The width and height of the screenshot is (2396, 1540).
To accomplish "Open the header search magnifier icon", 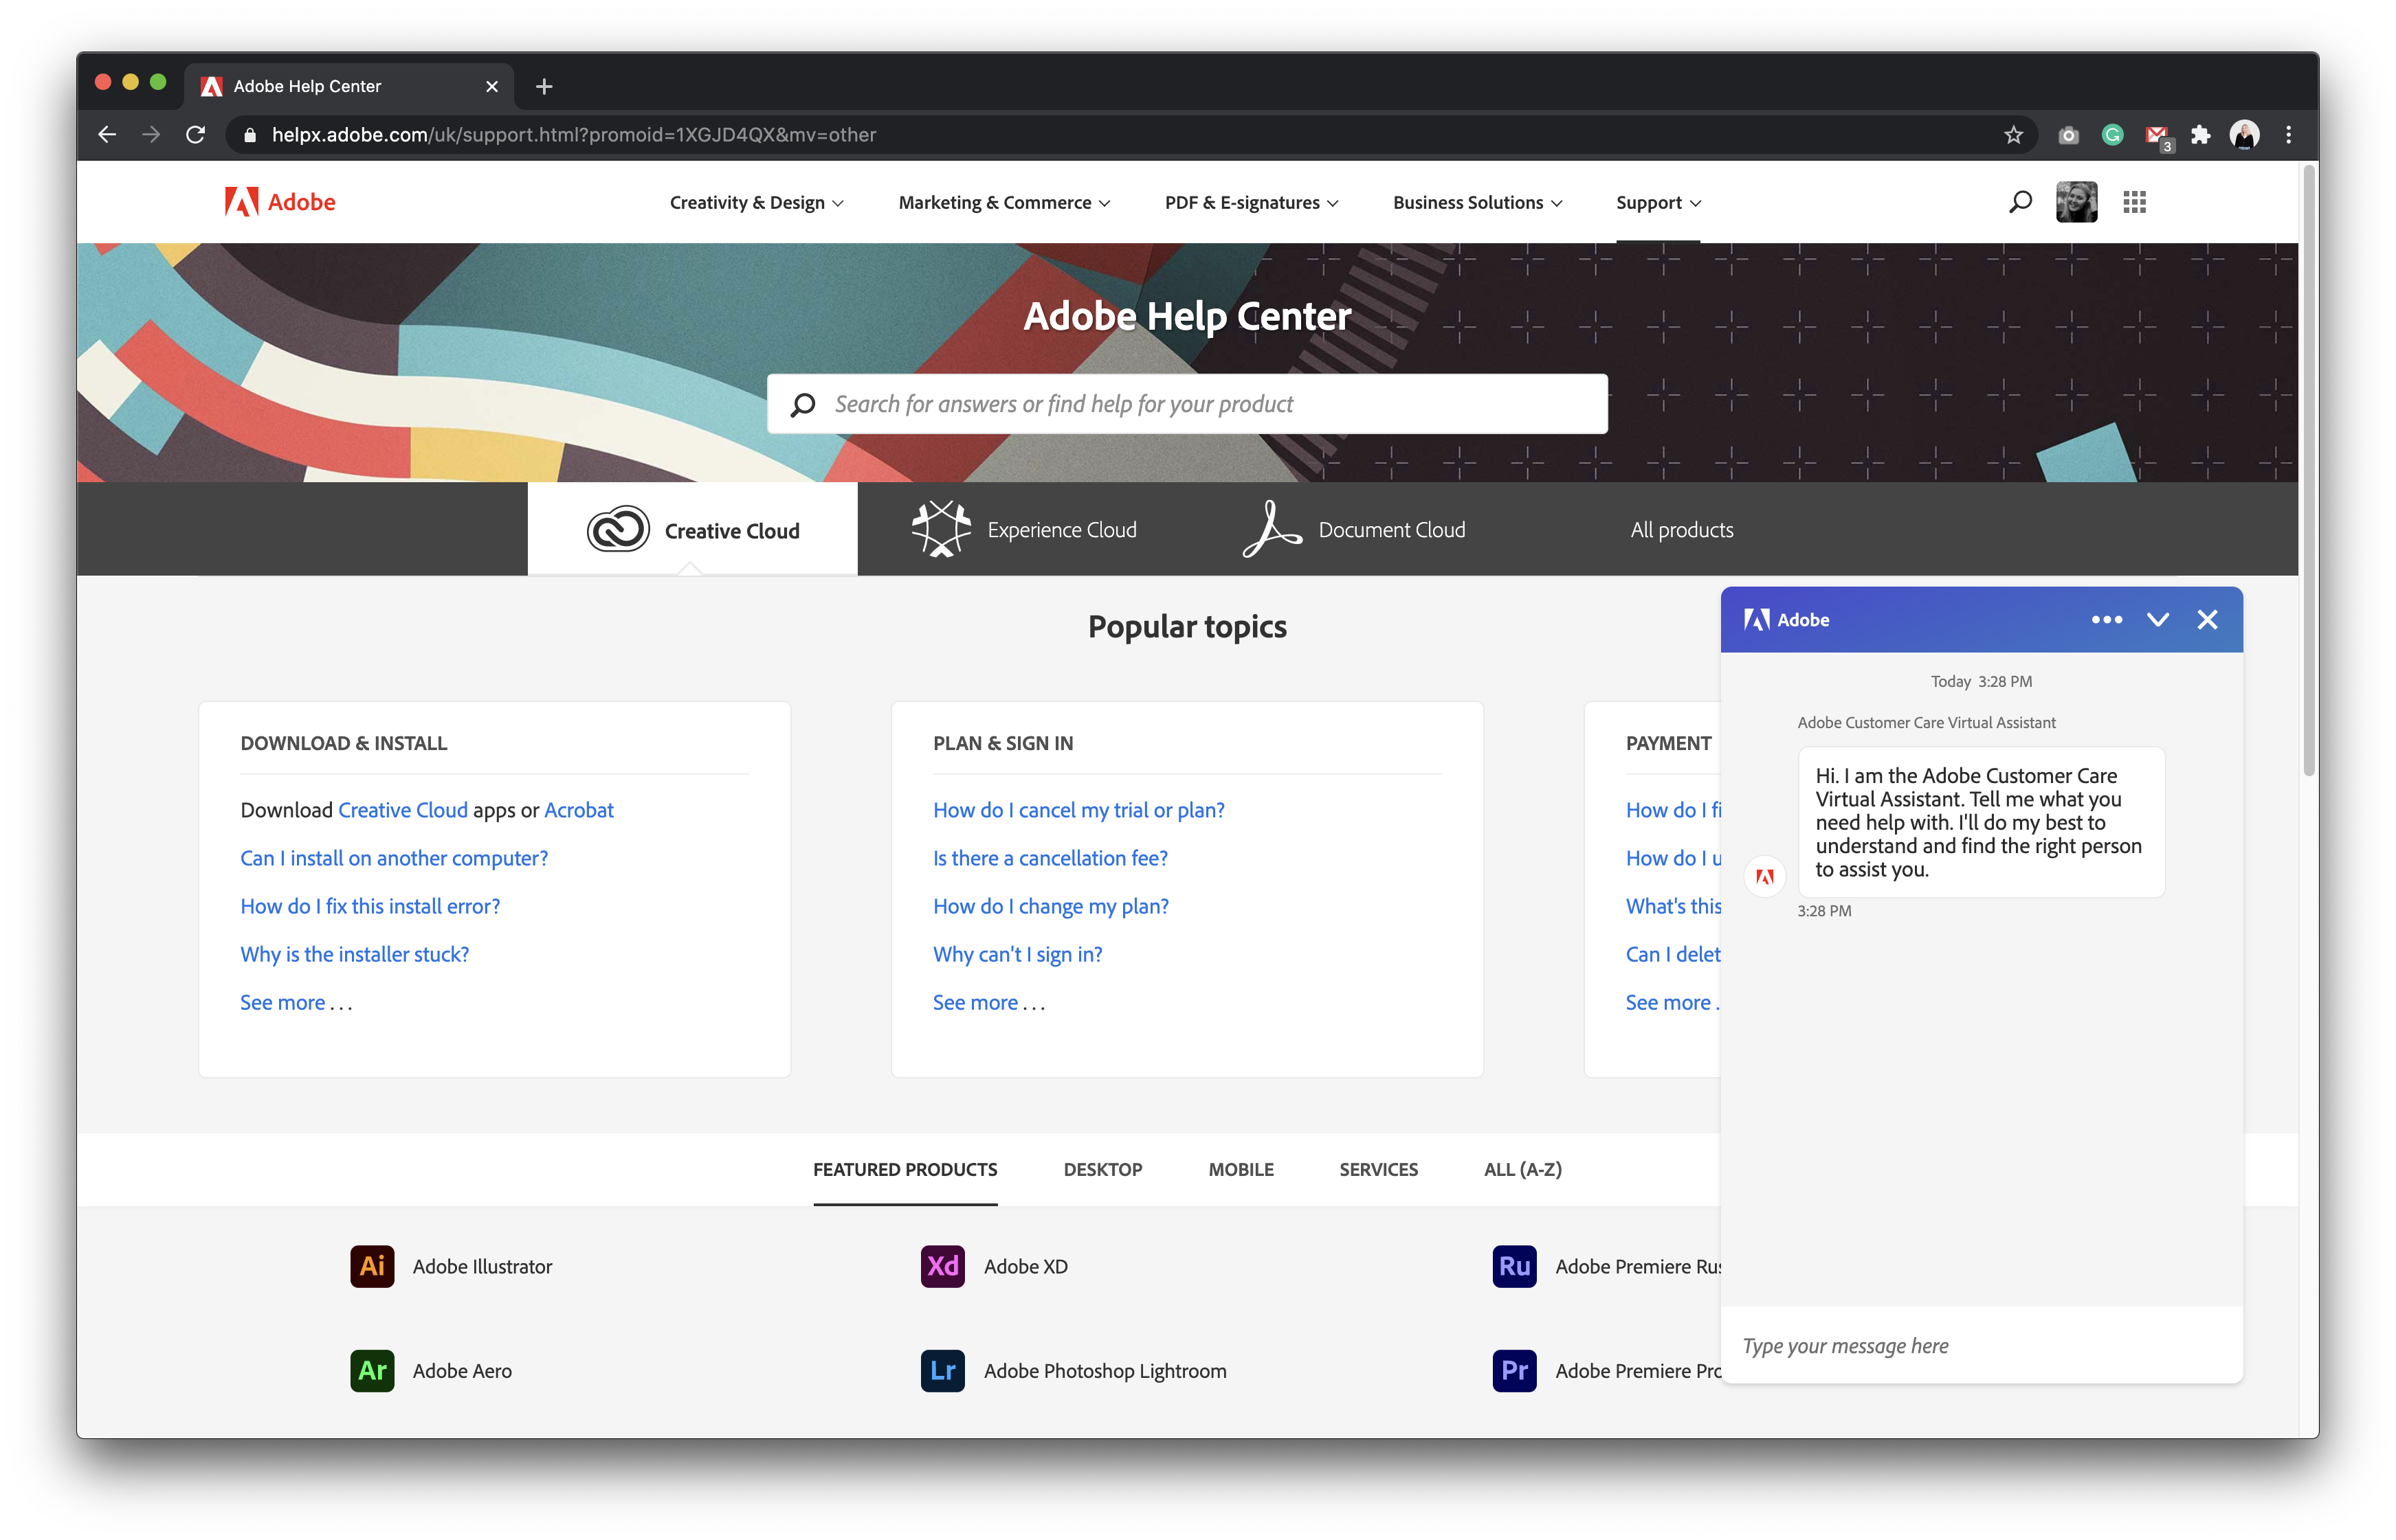I will point(2020,202).
